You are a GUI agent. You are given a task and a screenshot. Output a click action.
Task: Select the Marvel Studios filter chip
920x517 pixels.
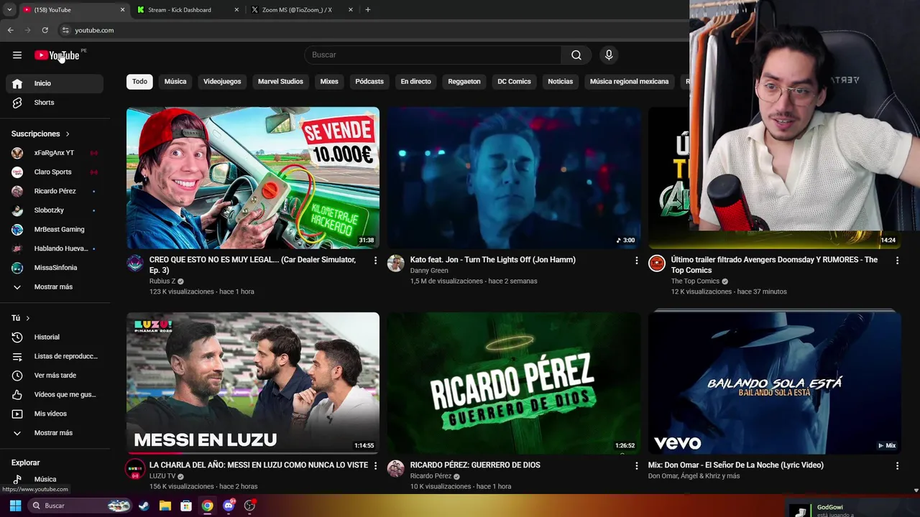point(280,82)
